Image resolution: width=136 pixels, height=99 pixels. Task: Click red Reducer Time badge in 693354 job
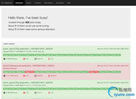pos(94,72)
